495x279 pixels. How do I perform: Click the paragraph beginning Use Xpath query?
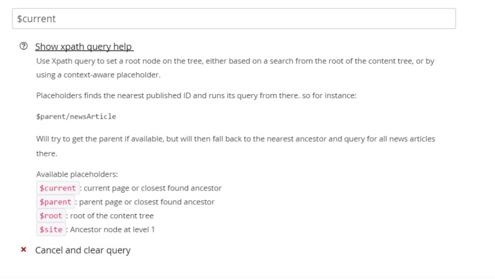[x=235, y=68]
